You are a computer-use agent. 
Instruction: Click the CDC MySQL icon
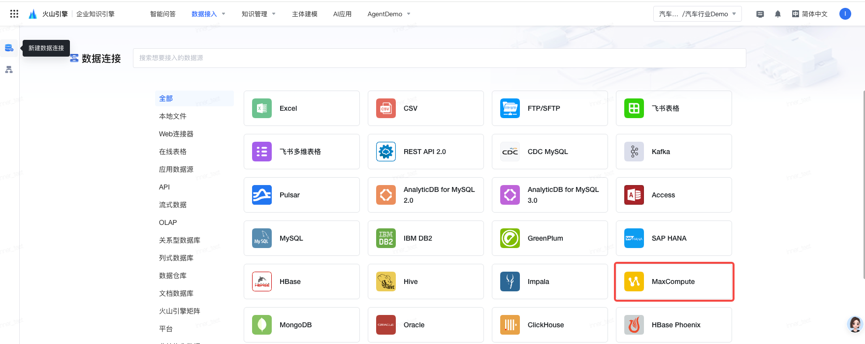(510, 152)
